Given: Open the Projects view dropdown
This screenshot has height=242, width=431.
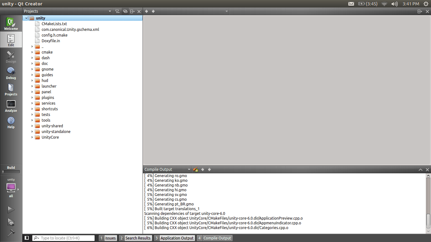Looking at the screenshot, I should pyautogui.click(x=68, y=11).
